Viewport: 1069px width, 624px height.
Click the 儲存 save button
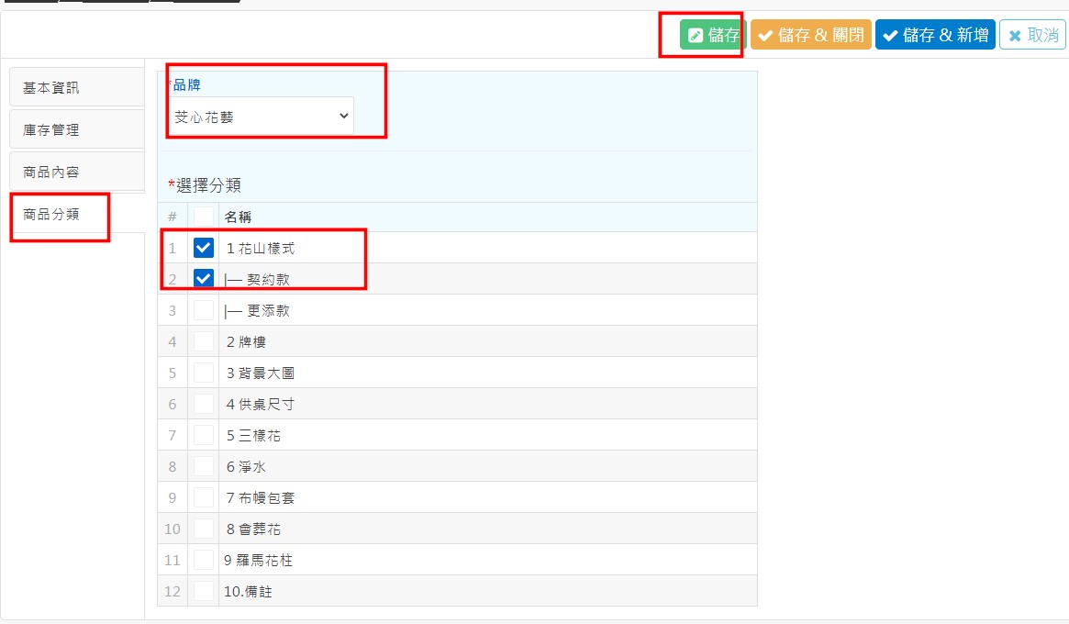pos(713,35)
